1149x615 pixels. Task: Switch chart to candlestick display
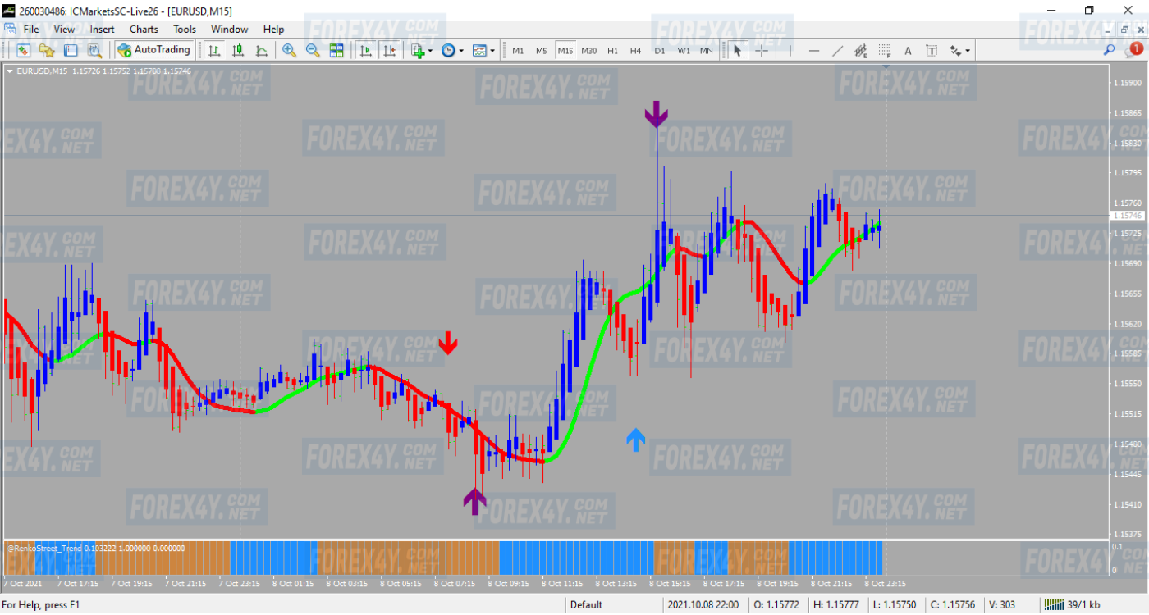(x=238, y=51)
